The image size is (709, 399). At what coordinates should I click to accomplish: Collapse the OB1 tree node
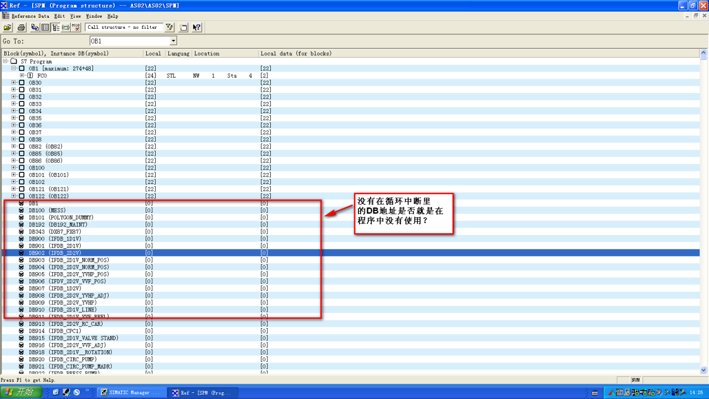[x=14, y=69]
